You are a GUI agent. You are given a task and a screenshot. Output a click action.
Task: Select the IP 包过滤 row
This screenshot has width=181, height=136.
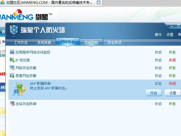coord(95,60)
